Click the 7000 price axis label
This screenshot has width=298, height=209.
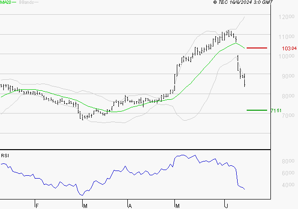[288, 115]
